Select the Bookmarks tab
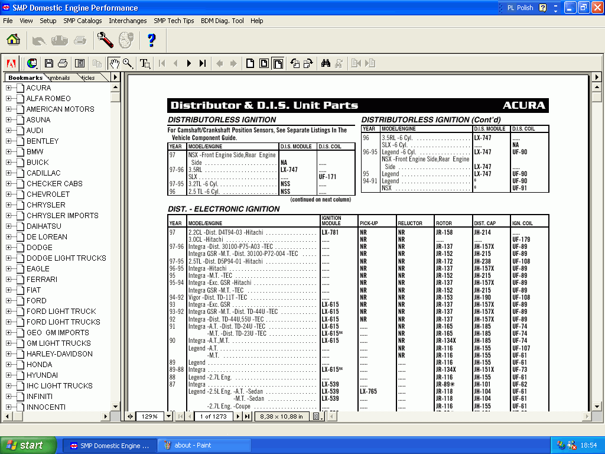This screenshot has width=605, height=454. point(25,77)
